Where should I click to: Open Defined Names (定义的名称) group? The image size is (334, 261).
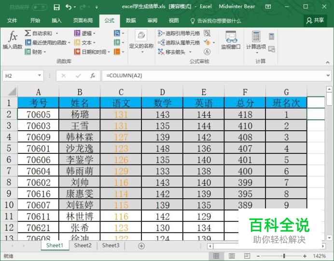coord(141,41)
